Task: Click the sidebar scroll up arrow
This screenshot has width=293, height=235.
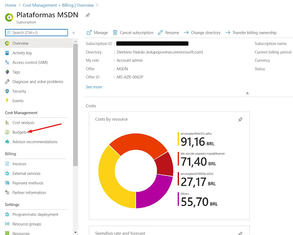Action: (76, 41)
